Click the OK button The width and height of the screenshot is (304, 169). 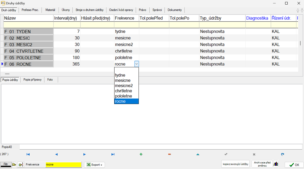pos(294,165)
